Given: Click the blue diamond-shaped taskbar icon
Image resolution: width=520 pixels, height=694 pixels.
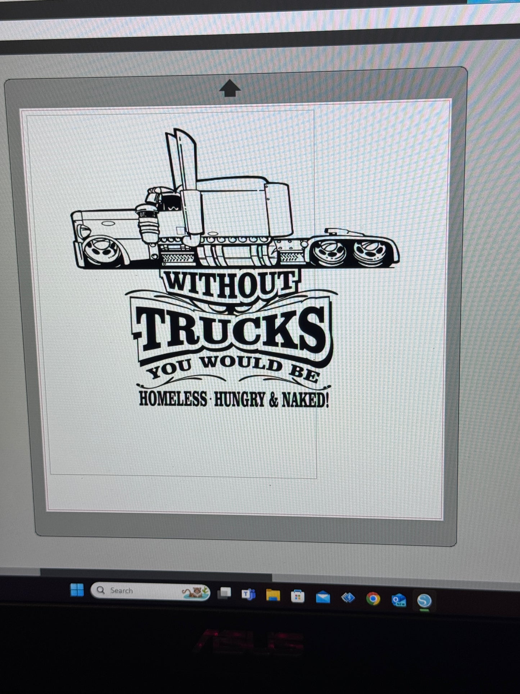Looking at the screenshot, I should pyautogui.click(x=348, y=598).
